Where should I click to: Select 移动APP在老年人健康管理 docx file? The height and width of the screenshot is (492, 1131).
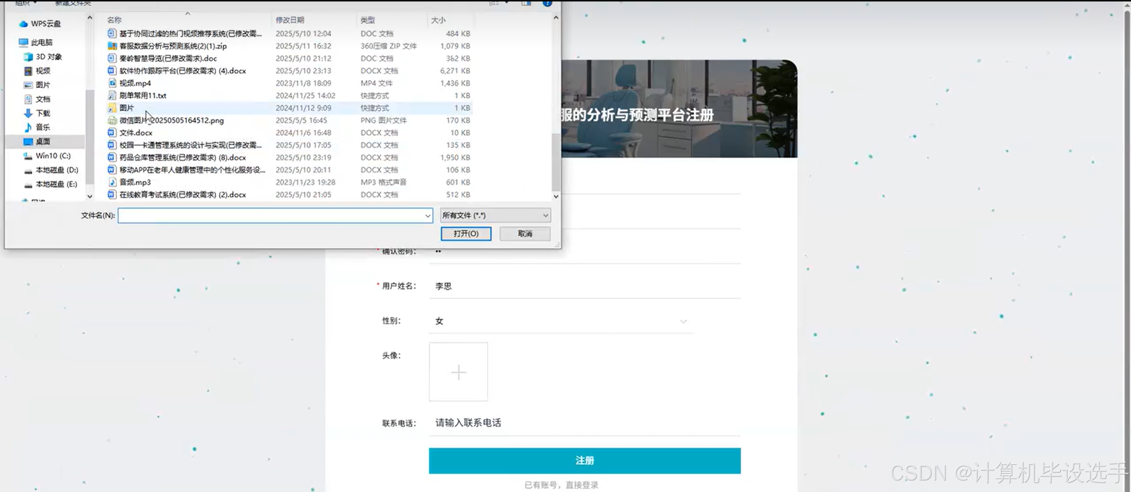192,169
